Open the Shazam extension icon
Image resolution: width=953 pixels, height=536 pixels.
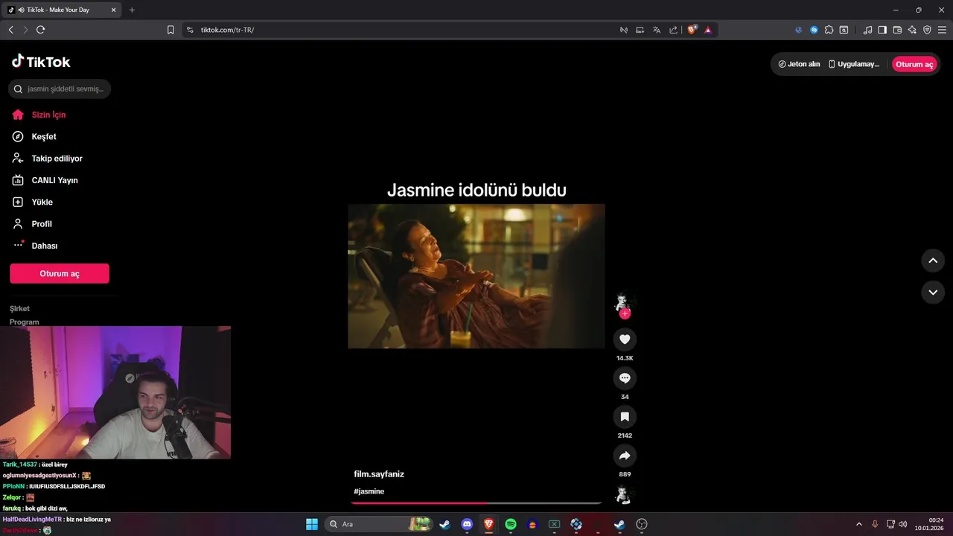[814, 30]
